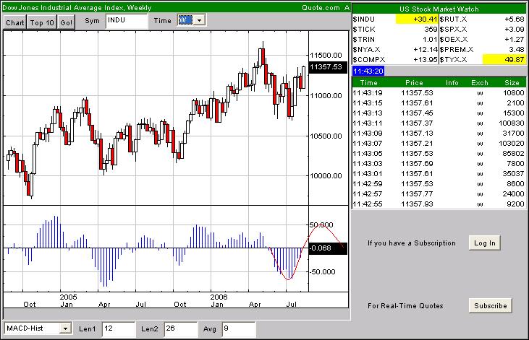529x340 pixels.
Task: Click the Exch column header
Action: tap(479, 83)
